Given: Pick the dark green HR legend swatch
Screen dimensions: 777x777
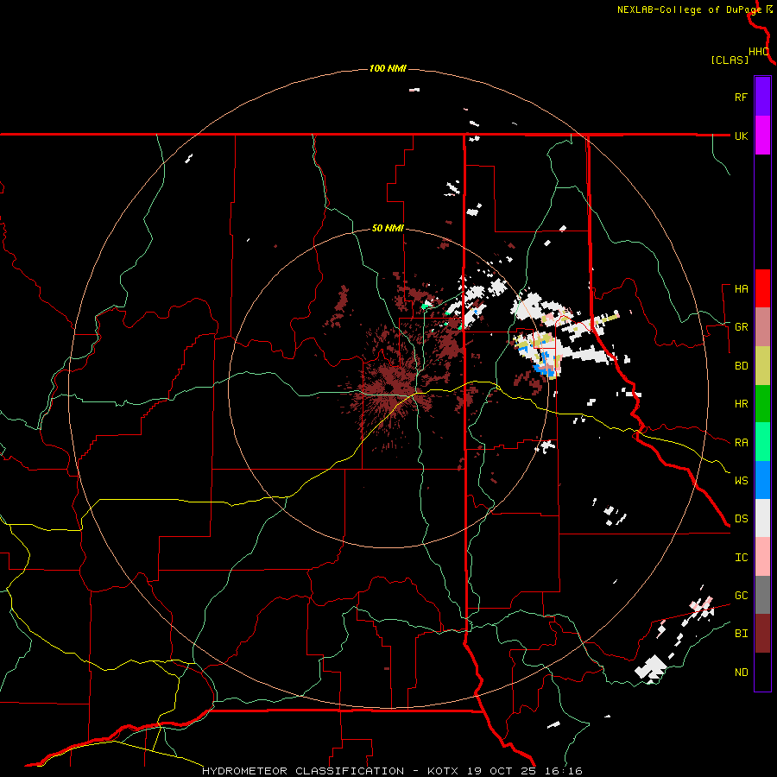Looking at the screenshot, I should point(762,404).
